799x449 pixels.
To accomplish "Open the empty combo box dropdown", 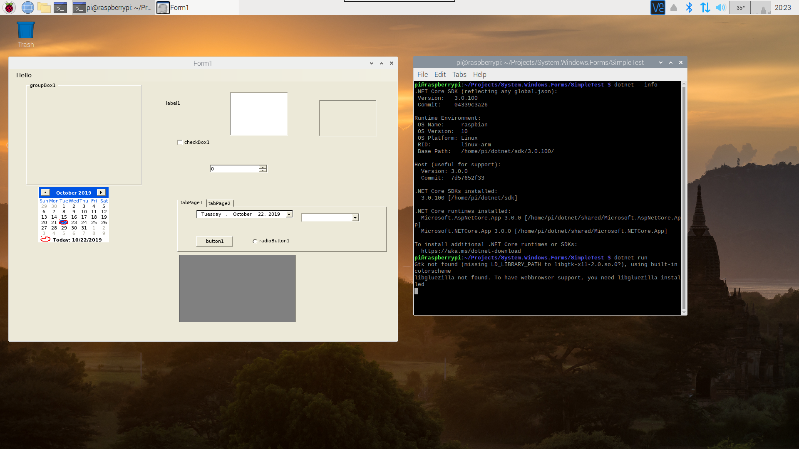I will (x=355, y=218).
